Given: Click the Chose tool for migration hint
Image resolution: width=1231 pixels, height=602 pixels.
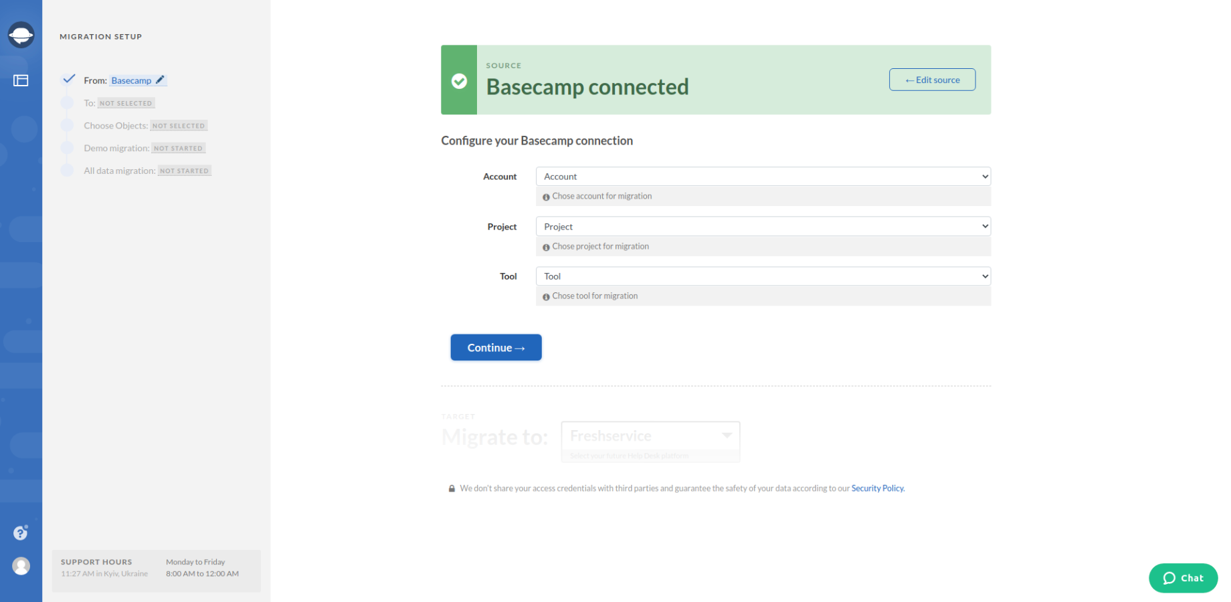Looking at the screenshot, I should [595, 296].
